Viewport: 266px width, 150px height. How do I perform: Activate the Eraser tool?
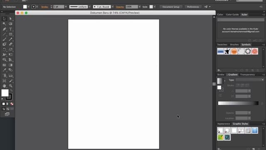point(10,44)
